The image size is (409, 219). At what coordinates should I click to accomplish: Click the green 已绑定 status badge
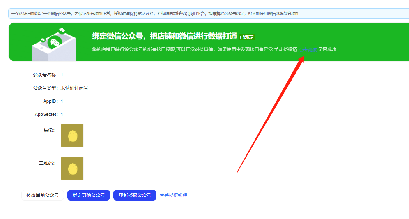247,37
